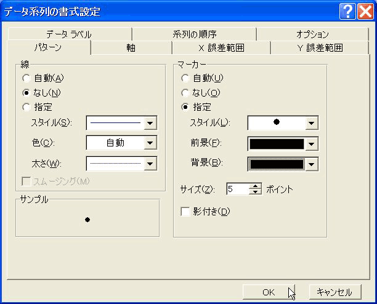This screenshot has width=377, height=304.
Task: Select marker なし(O) radio button
Action: point(185,92)
